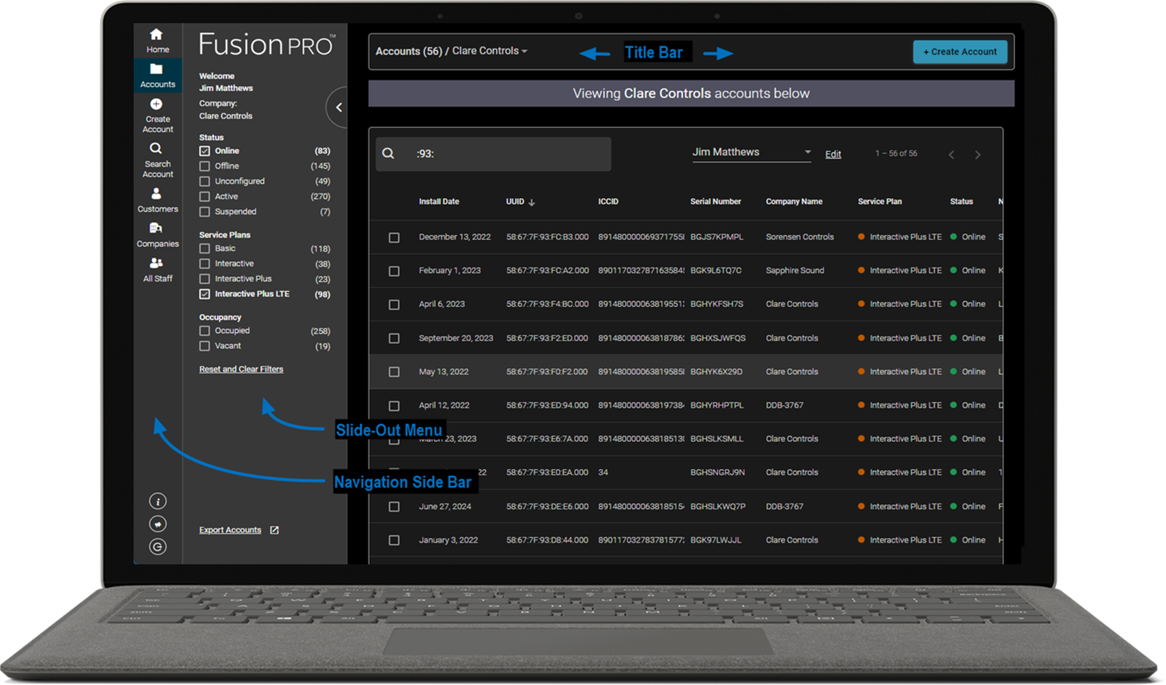Screen dimensions: 1166x685
Task: Go to Home in the sidebar
Action: click(157, 41)
